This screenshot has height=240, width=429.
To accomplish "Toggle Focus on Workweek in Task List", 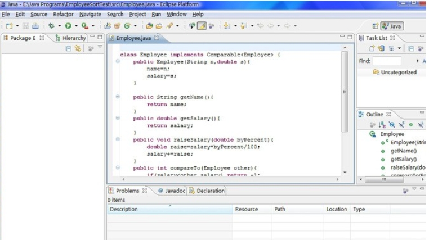I will (x=421, y=48).
